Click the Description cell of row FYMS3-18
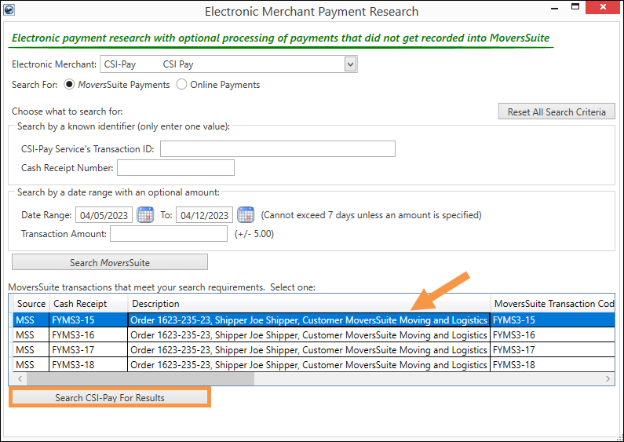 308,365
